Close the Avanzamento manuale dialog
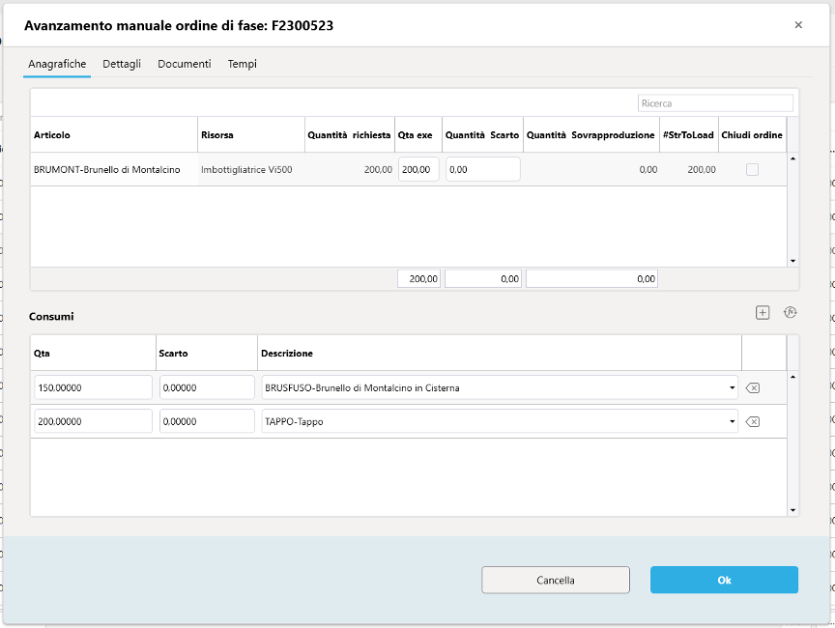This screenshot has width=835, height=628. click(798, 25)
